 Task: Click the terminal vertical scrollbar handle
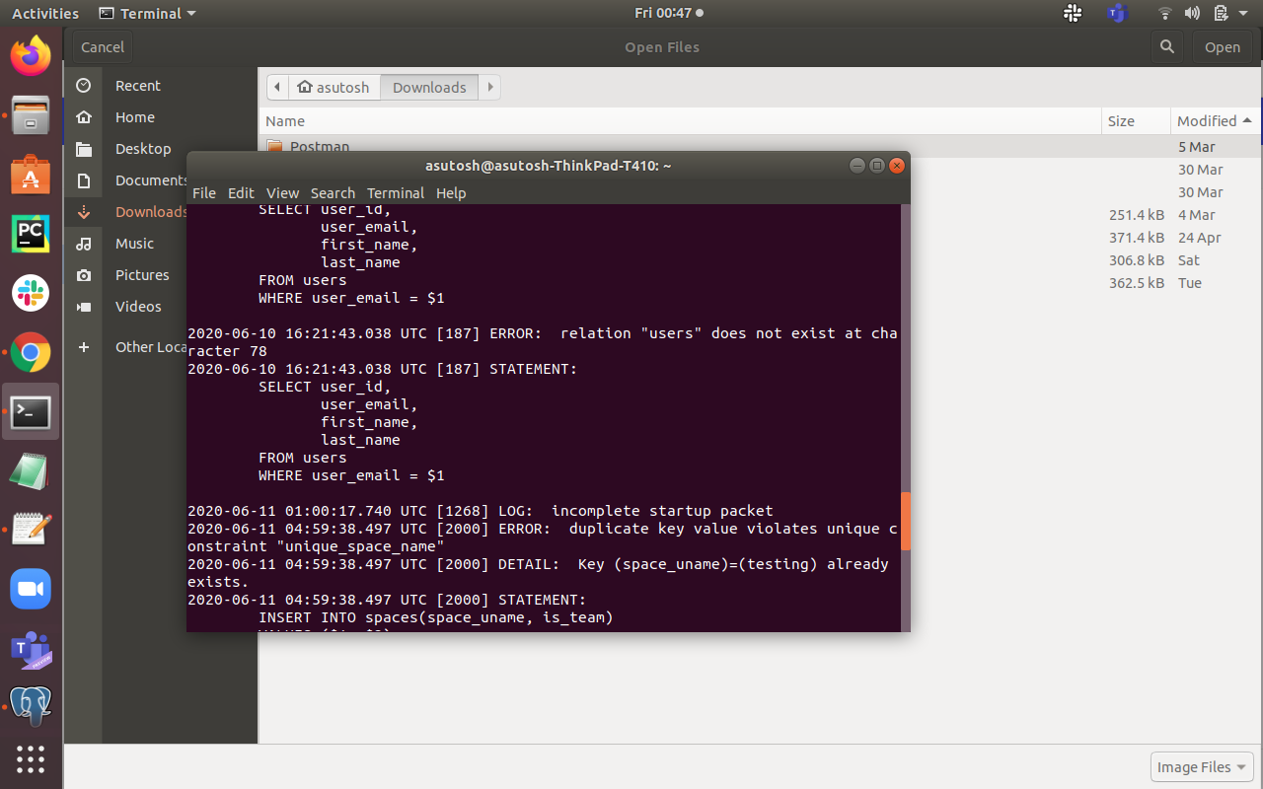[906, 521]
